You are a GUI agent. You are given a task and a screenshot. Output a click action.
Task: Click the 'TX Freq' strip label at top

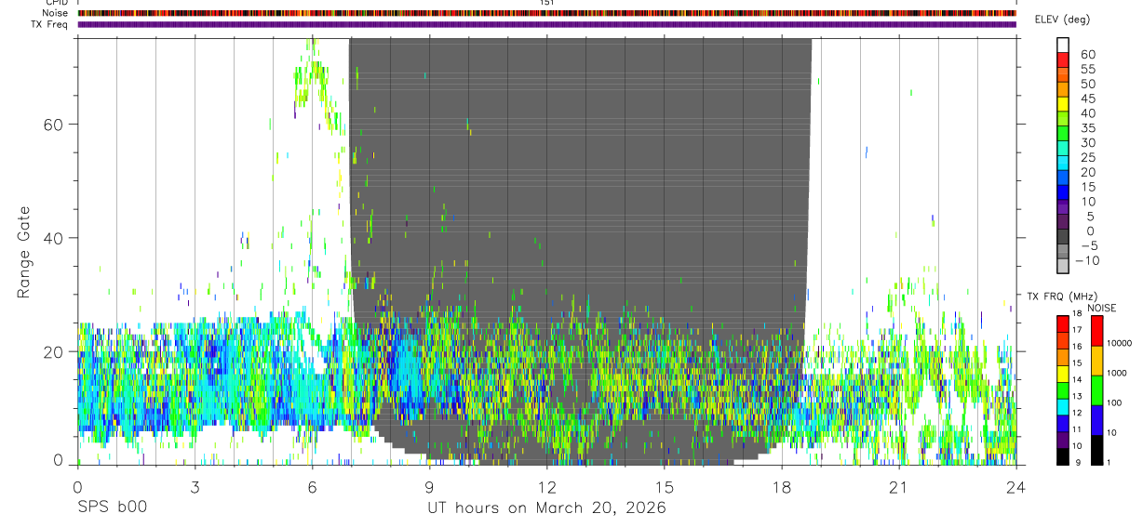(x=49, y=24)
